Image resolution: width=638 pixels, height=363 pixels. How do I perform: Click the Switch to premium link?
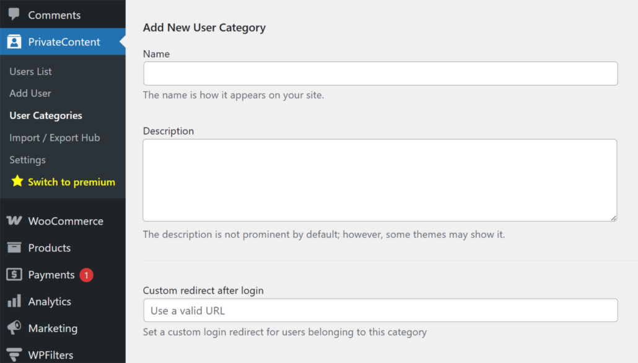(x=71, y=182)
